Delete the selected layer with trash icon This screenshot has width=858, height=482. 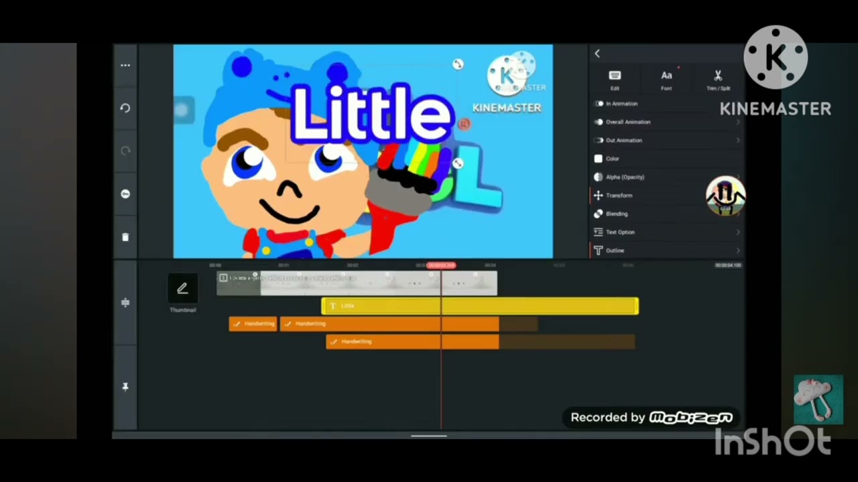tap(125, 237)
